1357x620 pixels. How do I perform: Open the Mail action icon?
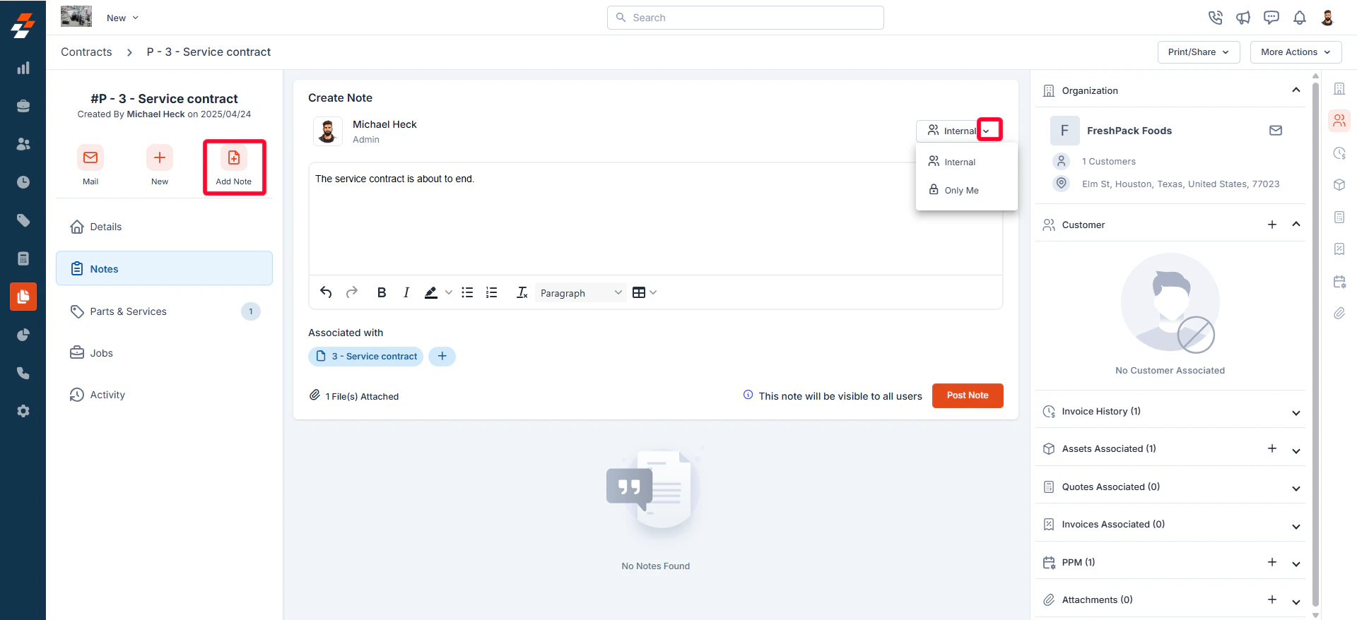[x=90, y=157]
